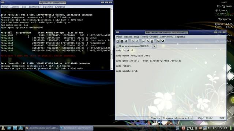Undo the last edit in text editor
The image size is (234, 131).
pyautogui.click(x=133, y=41)
